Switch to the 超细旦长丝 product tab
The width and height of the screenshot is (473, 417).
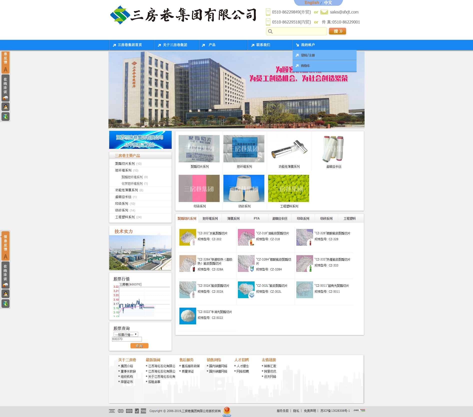coord(280,218)
